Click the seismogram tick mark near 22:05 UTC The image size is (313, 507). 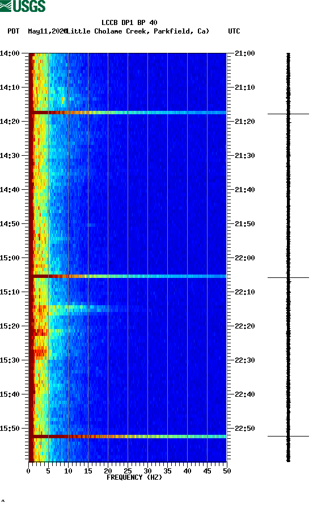click(288, 277)
